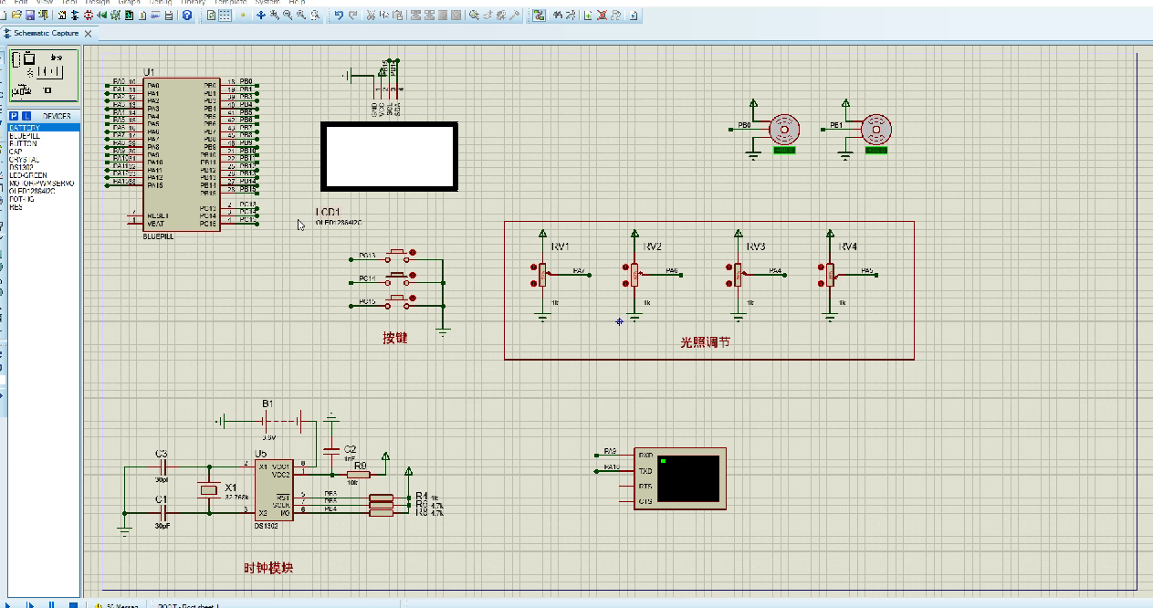Click the P pick-devices button
This screenshot has height=608, width=1153.
pos(14,116)
